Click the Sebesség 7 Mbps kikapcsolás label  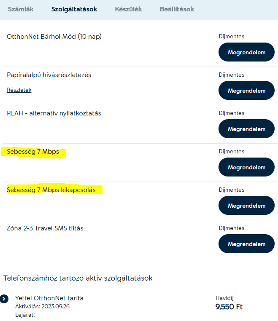tap(51, 190)
